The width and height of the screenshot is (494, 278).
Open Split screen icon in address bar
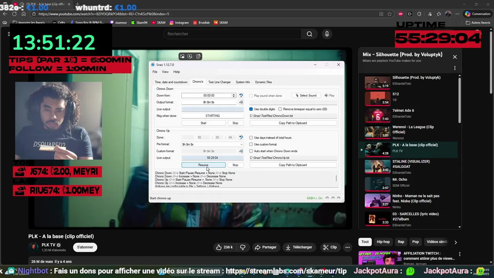point(381,14)
